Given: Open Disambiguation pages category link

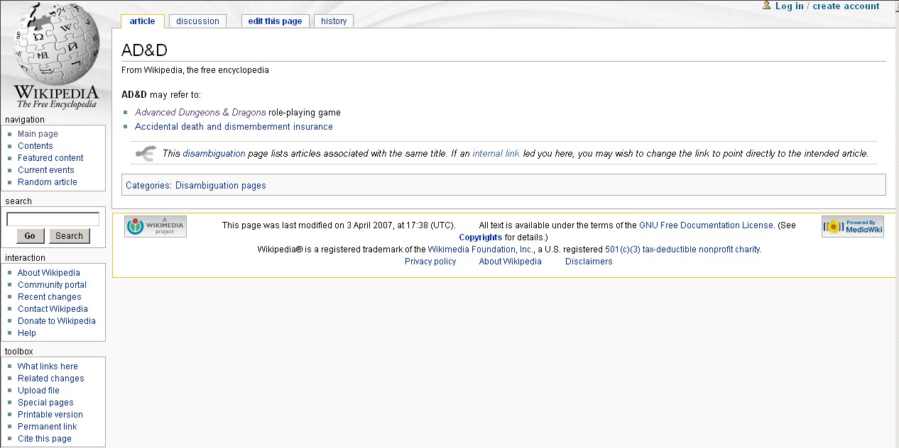Looking at the screenshot, I should click(x=221, y=186).
